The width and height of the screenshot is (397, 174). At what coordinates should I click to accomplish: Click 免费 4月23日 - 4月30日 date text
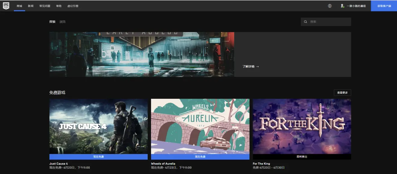click(x=269, y=168)
